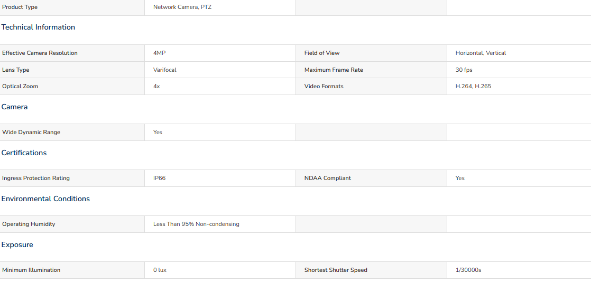The height and width of the screenshot is (283, 591).
Task: Click the H.264, H.265 video formats value
Action: pos(474,87)
